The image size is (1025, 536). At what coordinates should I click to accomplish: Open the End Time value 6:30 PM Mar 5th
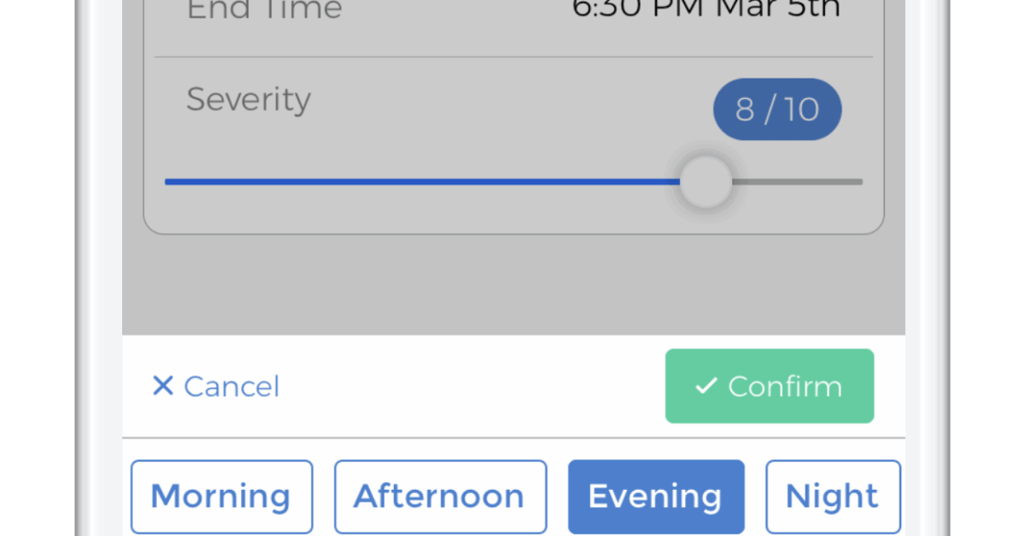[706, 10]
